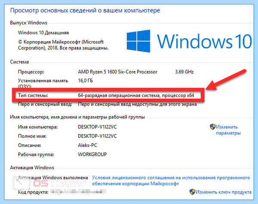Open Изменить параметры link

228,130
